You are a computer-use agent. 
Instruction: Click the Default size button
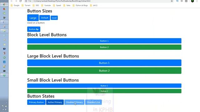click(x=45, y=18)
